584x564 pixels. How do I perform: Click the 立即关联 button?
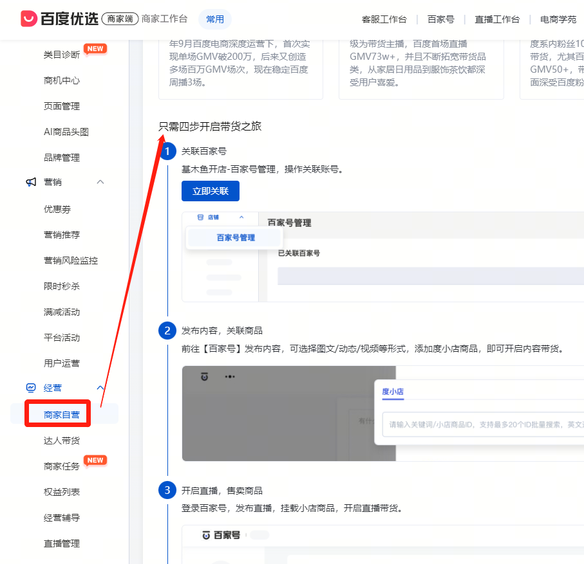211,191
